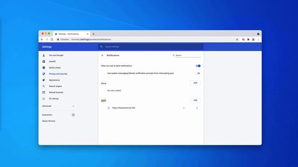Click the Default browser window icon

[x=44, y=92]
